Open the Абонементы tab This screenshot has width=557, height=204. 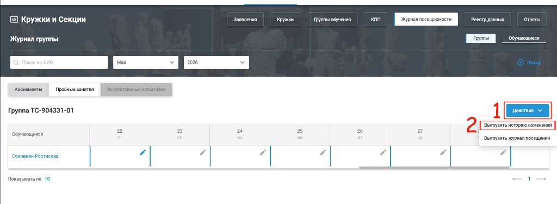(x=28, y=90)
